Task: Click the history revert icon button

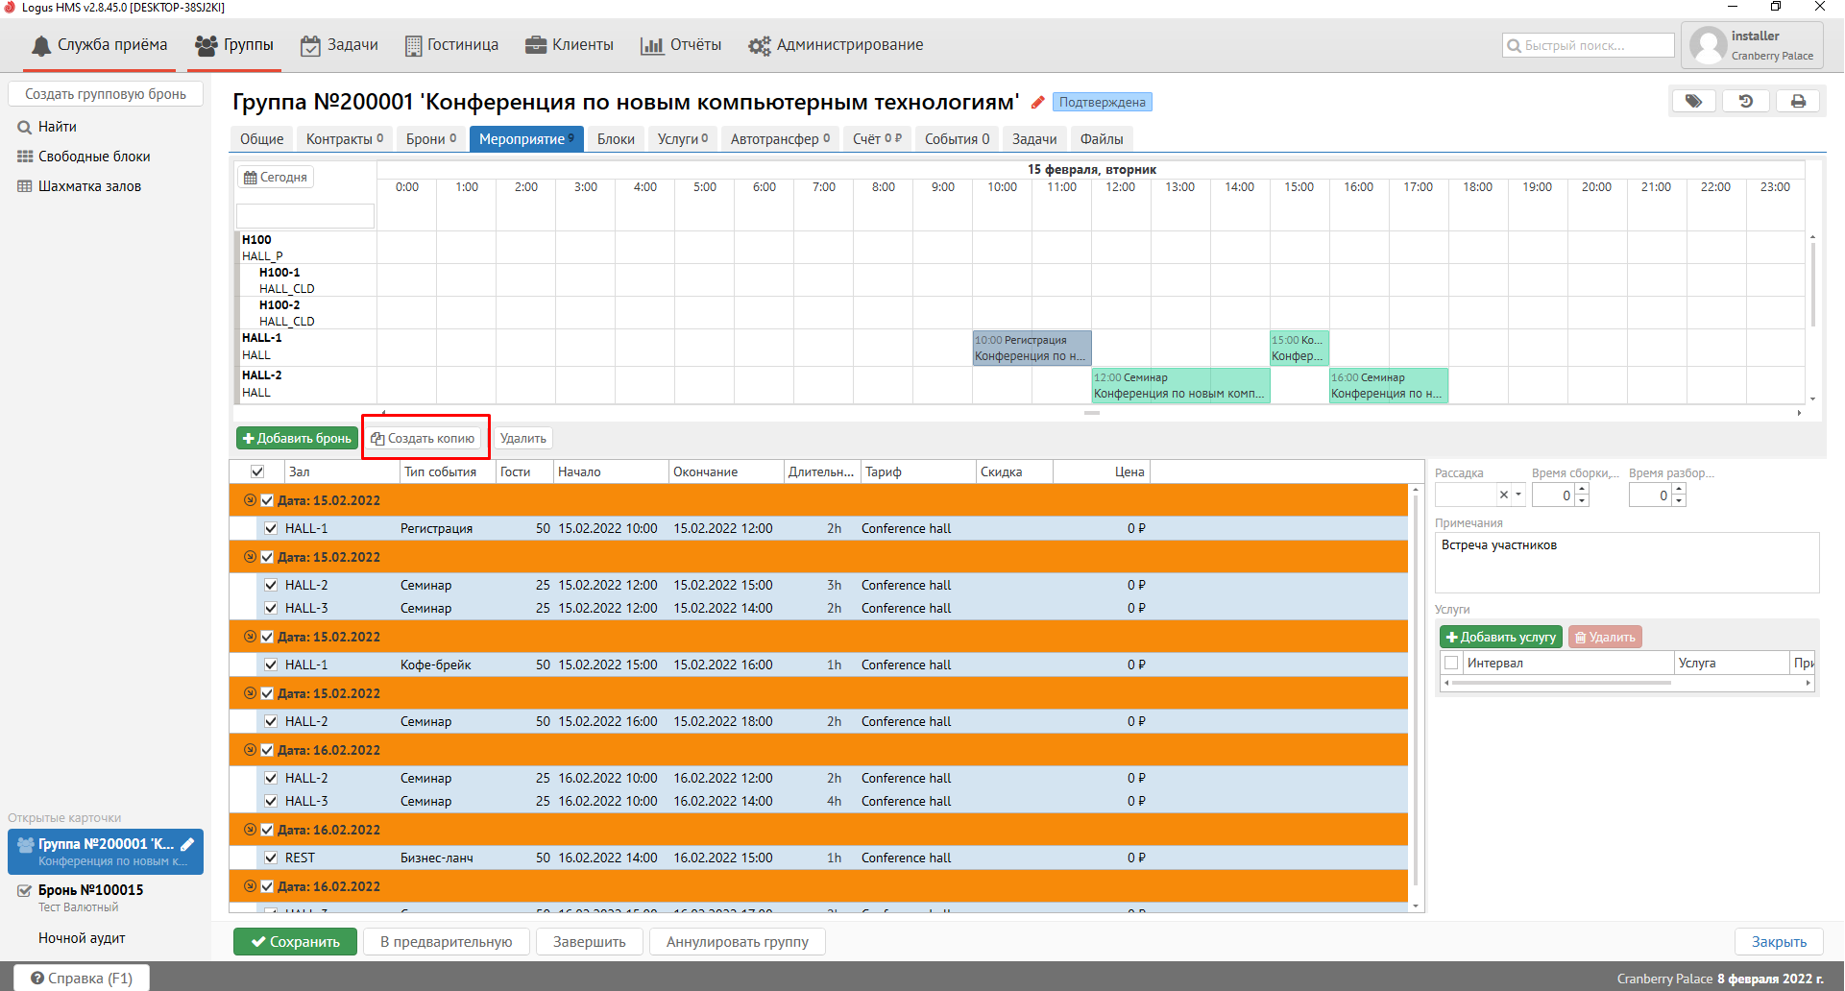Action: pyautogui.click(x=1746, y=101)
